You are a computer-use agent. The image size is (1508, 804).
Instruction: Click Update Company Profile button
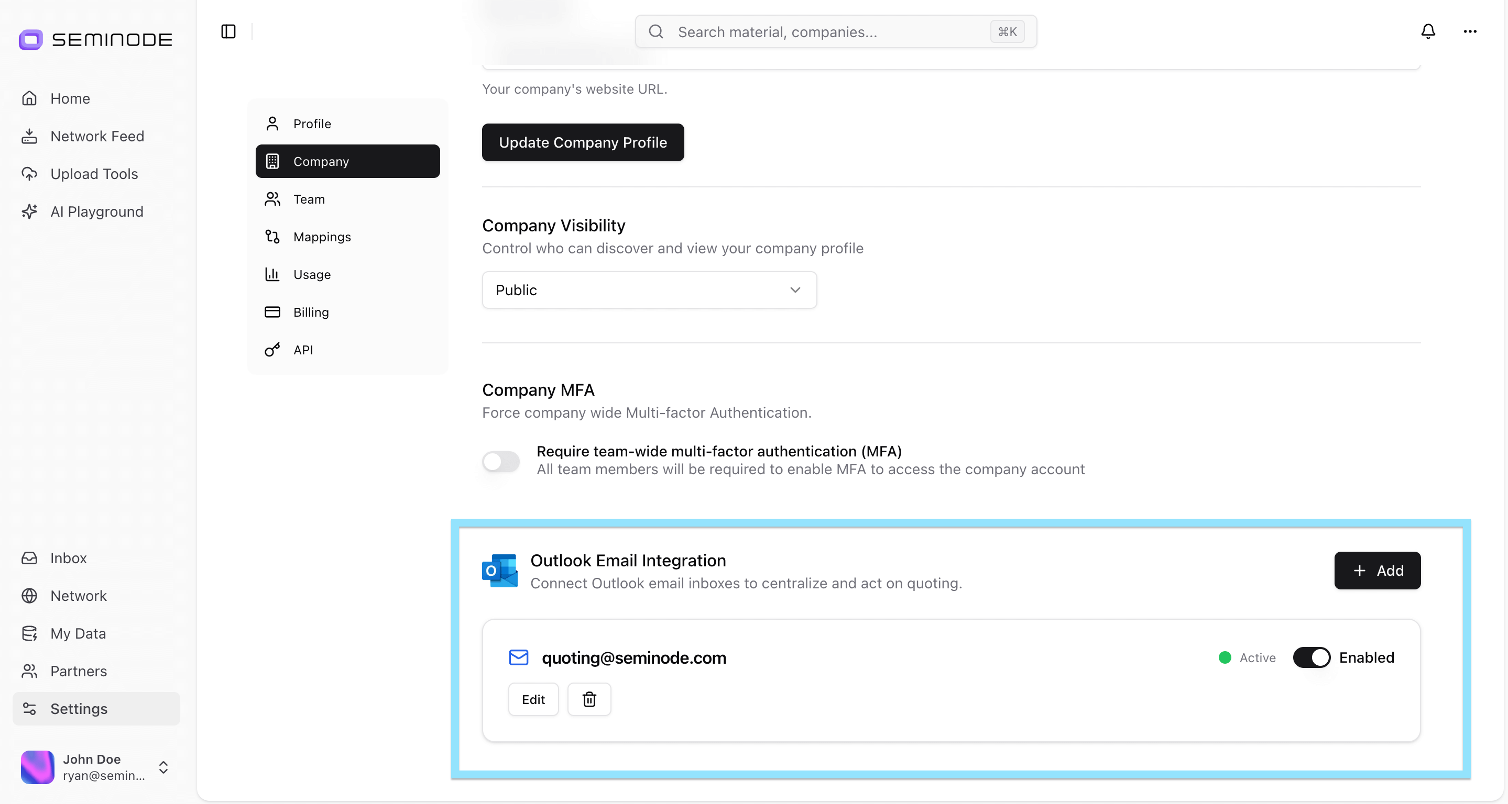(x=583, y=142)
